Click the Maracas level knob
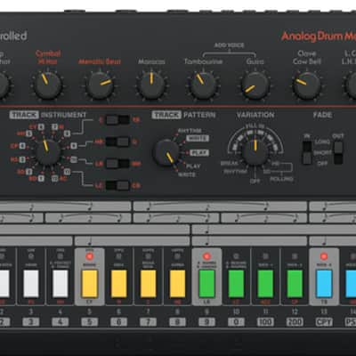 tap(151, 85)
